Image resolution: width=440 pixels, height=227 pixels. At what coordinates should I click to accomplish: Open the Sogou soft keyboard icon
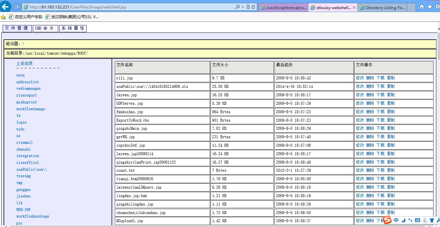(x=418, y=220)
